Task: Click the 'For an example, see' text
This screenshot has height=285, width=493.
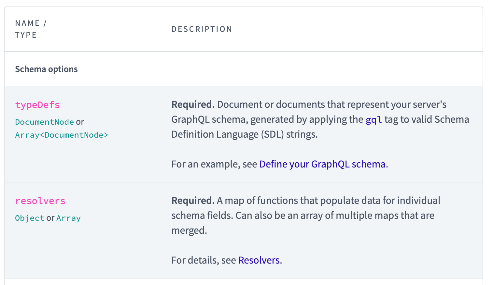Action: coord(214,164)
